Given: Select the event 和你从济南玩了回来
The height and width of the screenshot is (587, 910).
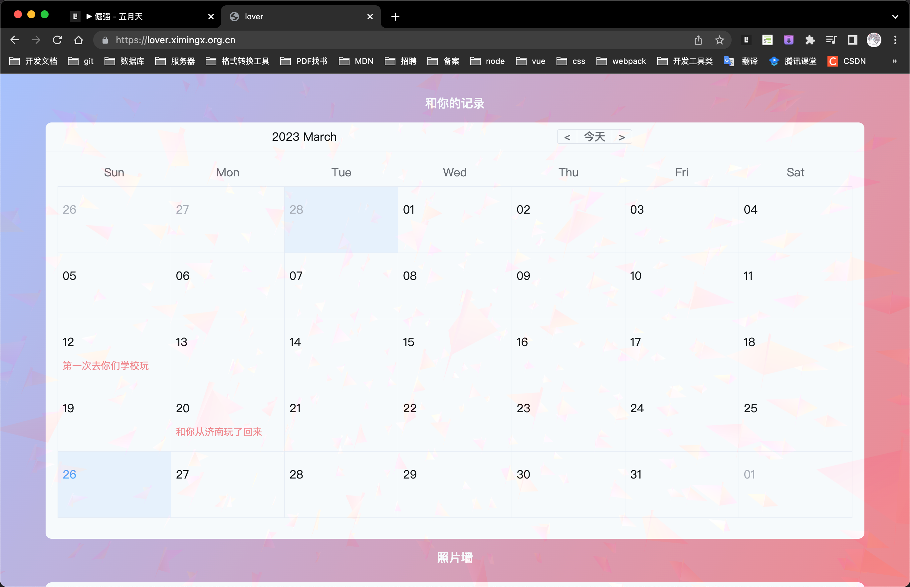Looking at the screenshot, I should coord(219,432).
